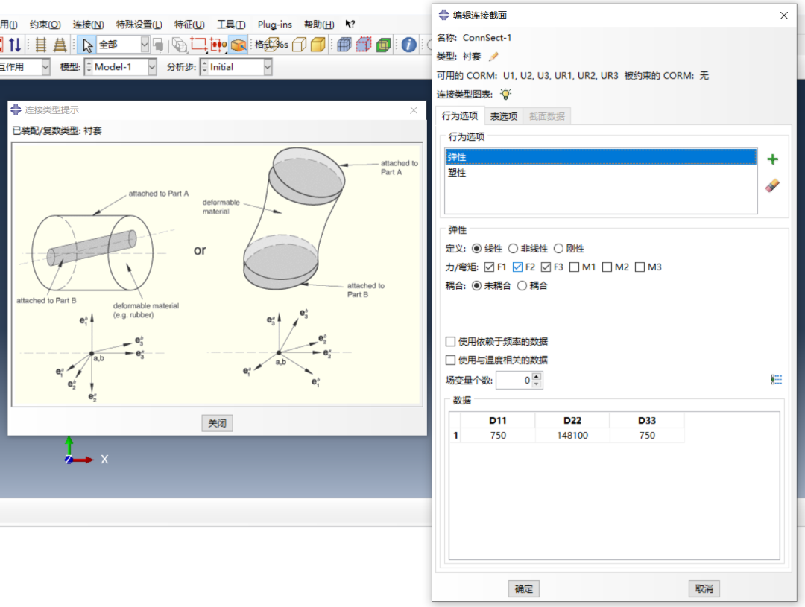
Task: Choose the red rectangle drag-select tool
Action: [x=199, y=45]
